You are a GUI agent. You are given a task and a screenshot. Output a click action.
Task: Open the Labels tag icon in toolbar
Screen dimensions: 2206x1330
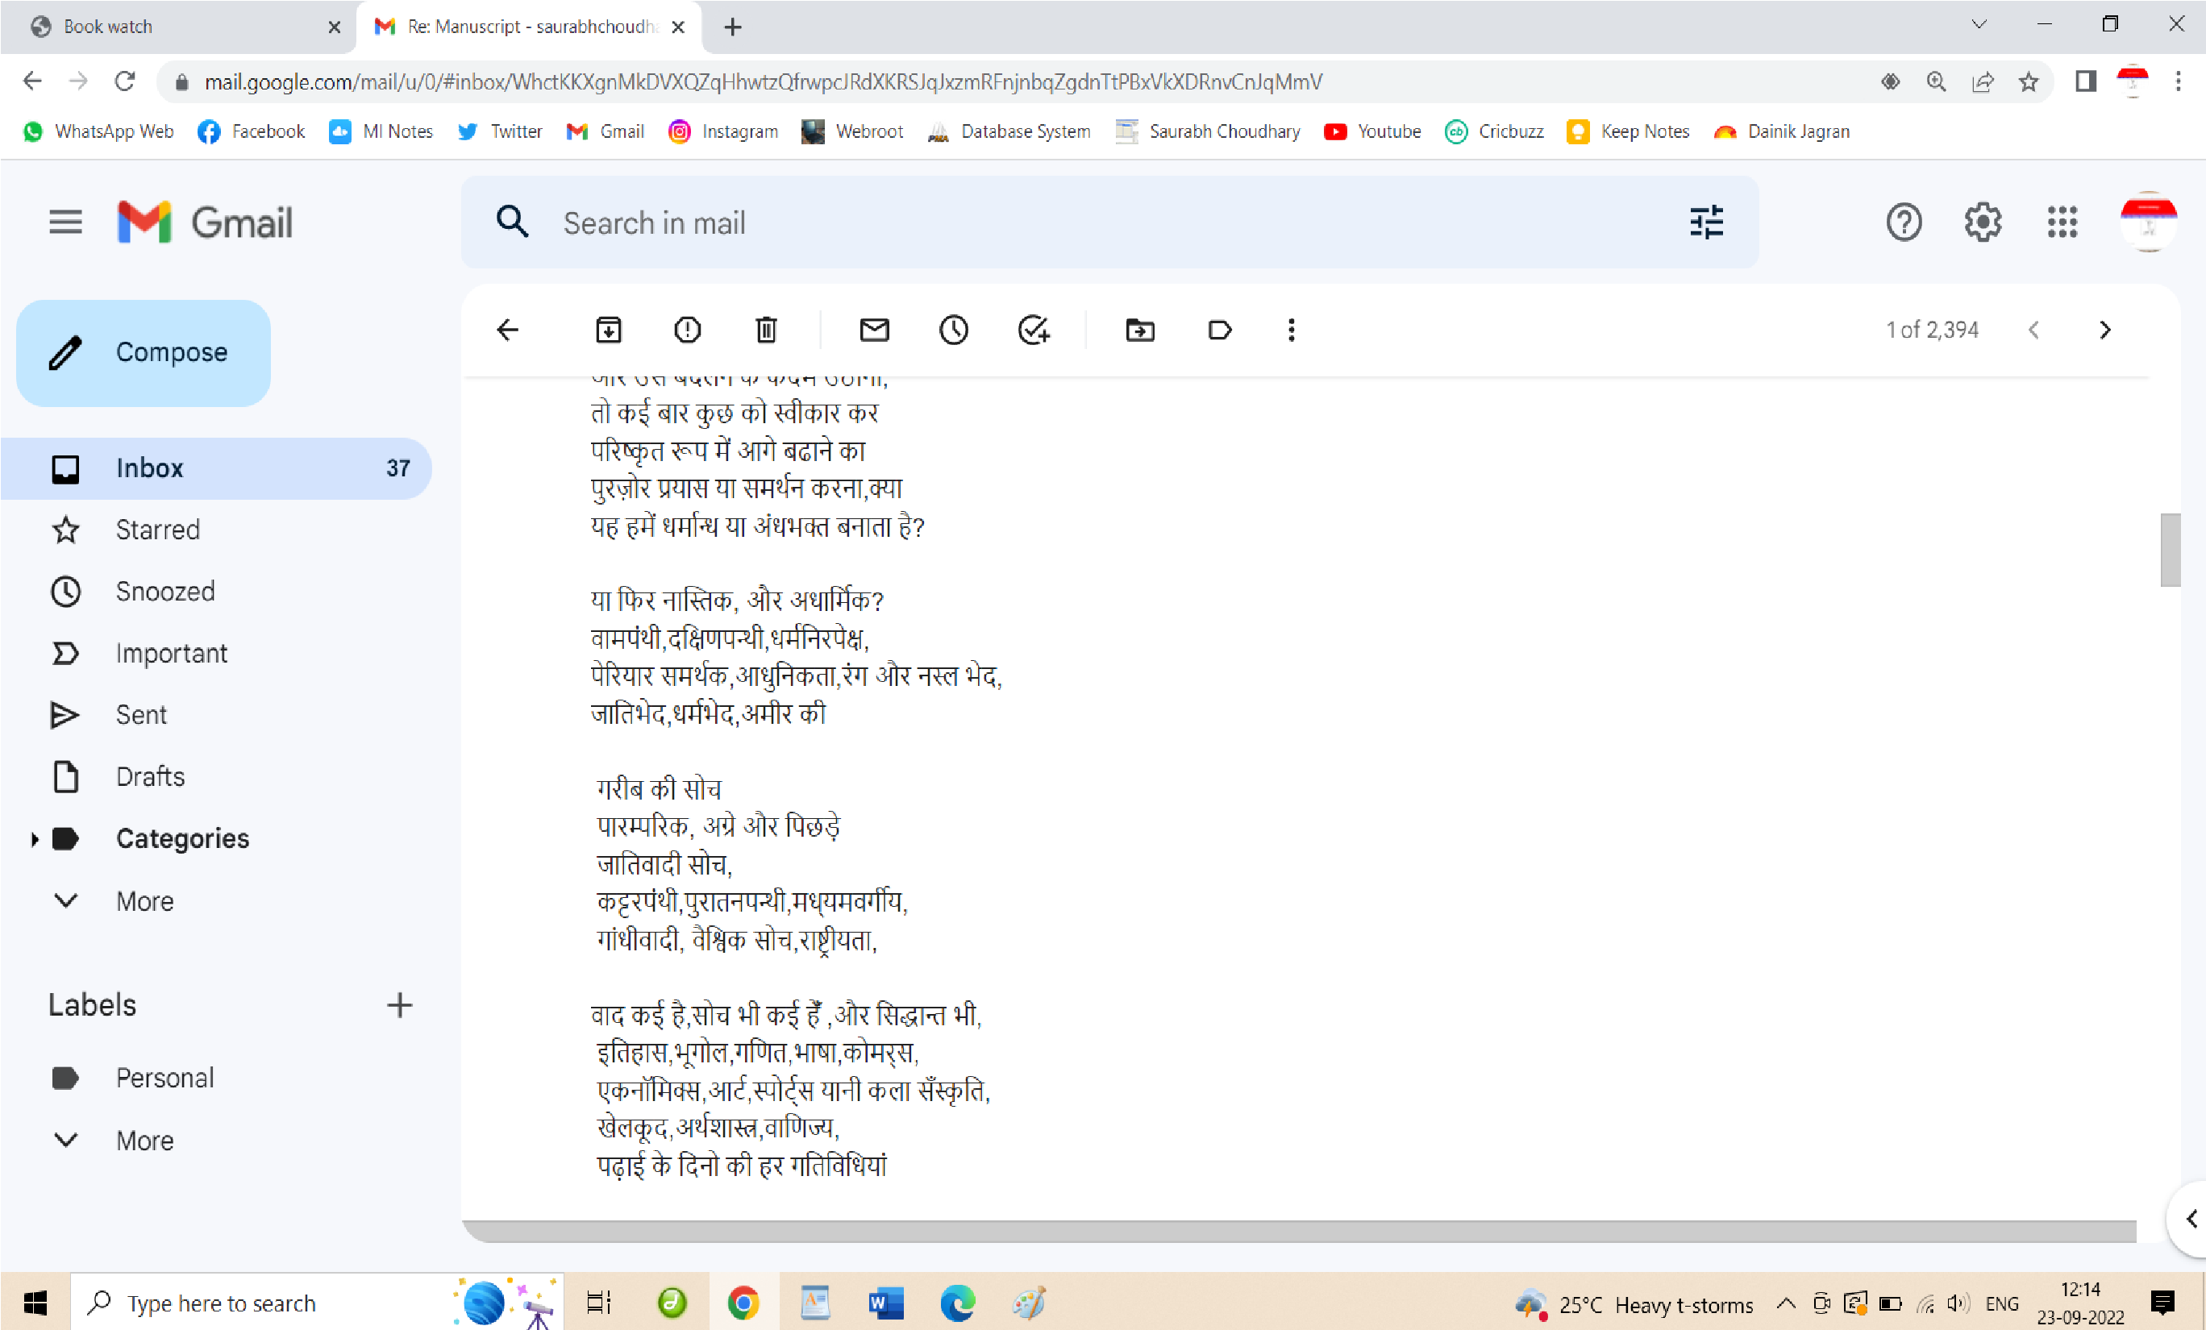[1219, 330]
